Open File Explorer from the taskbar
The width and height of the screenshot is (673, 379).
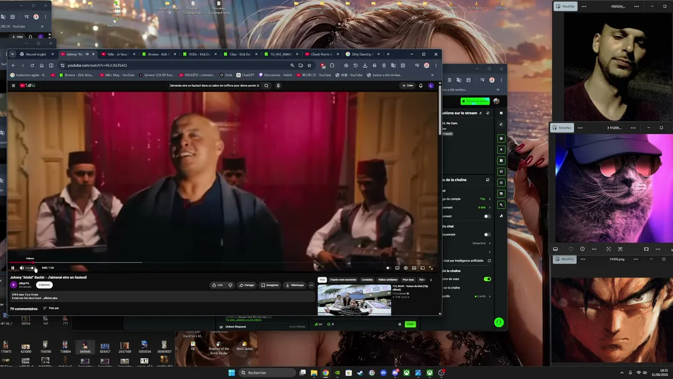314,373
